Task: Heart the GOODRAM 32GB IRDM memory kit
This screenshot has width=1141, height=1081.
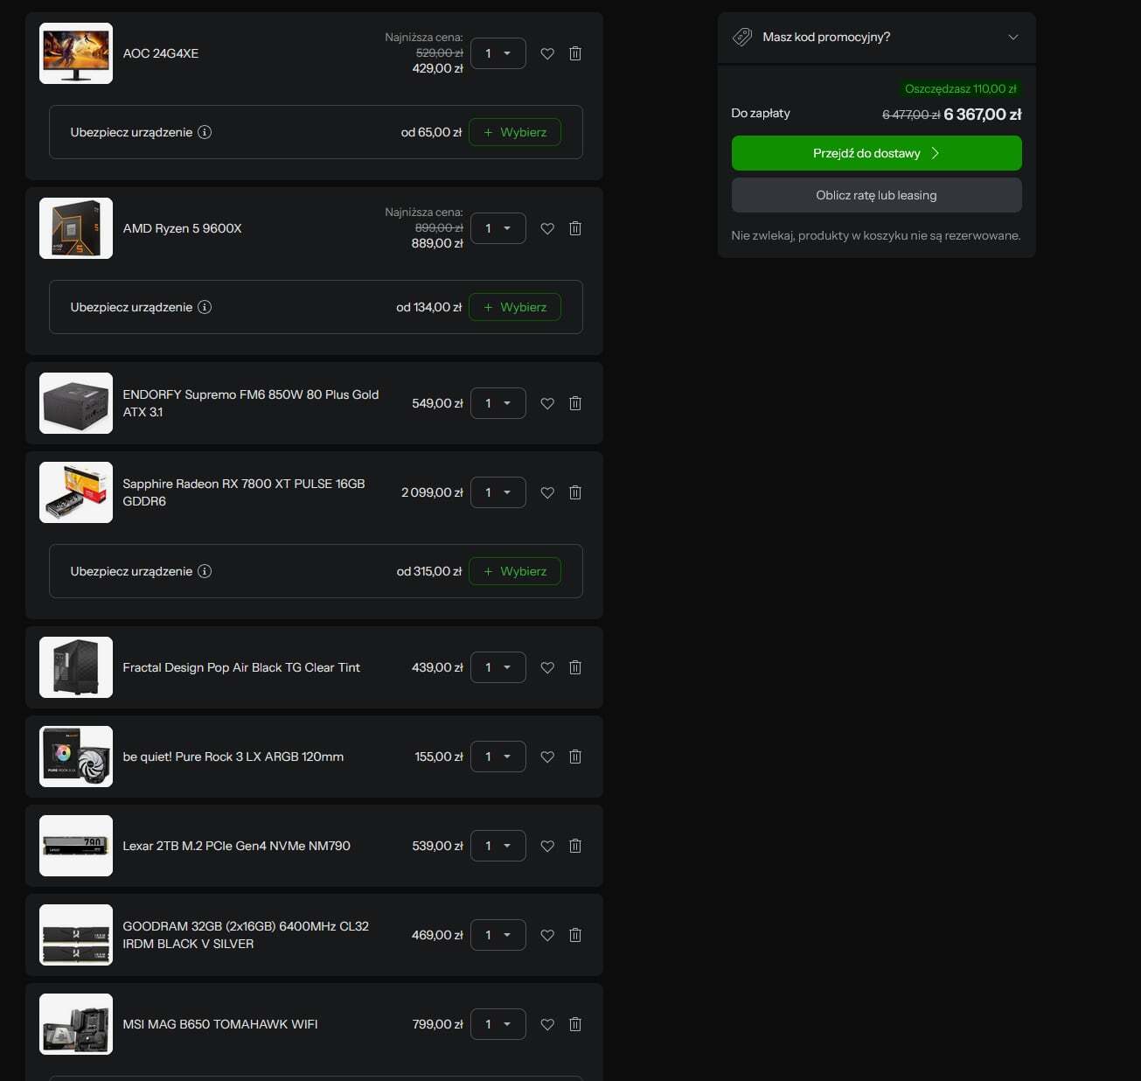Action: [x=547, y=935]
